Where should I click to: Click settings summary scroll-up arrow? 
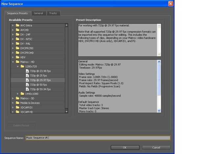[159, 62]
